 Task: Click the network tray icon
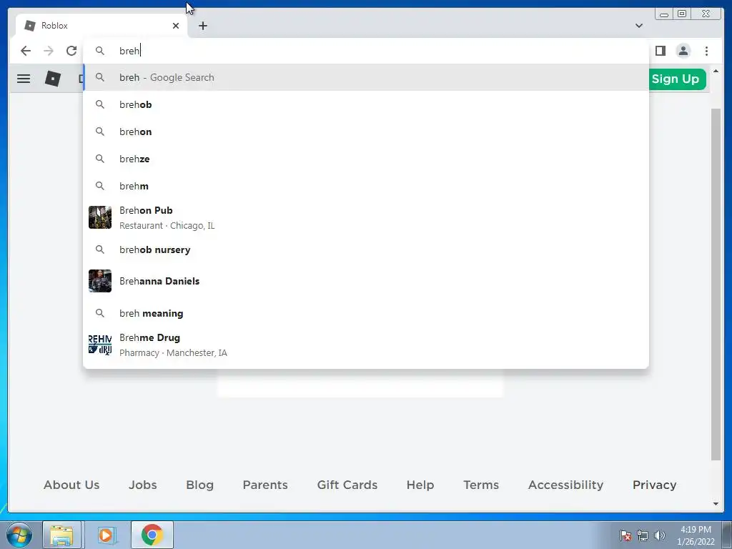pos(643,535)
